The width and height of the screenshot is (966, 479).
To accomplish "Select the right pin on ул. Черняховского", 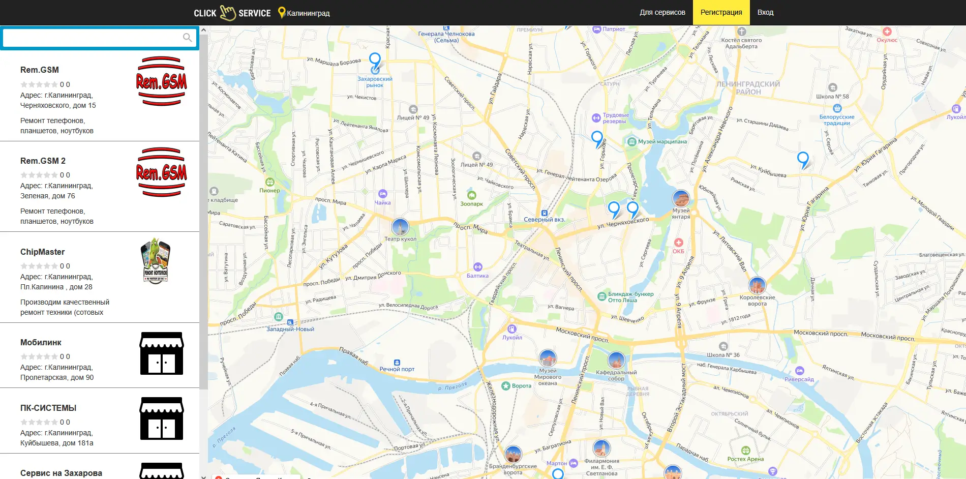I will (x=632, y=209).
